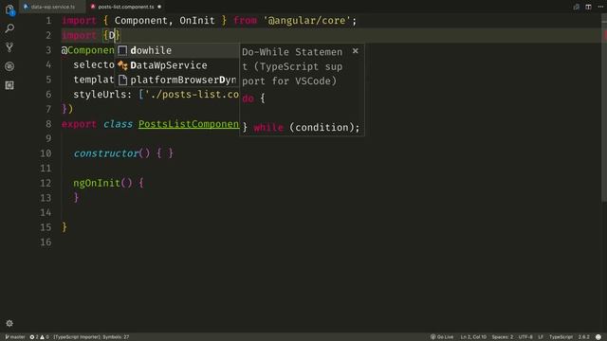607x341 pixels.
Task: Select platformBrowserDyn suggestion
Action: (x=177, y=80)
